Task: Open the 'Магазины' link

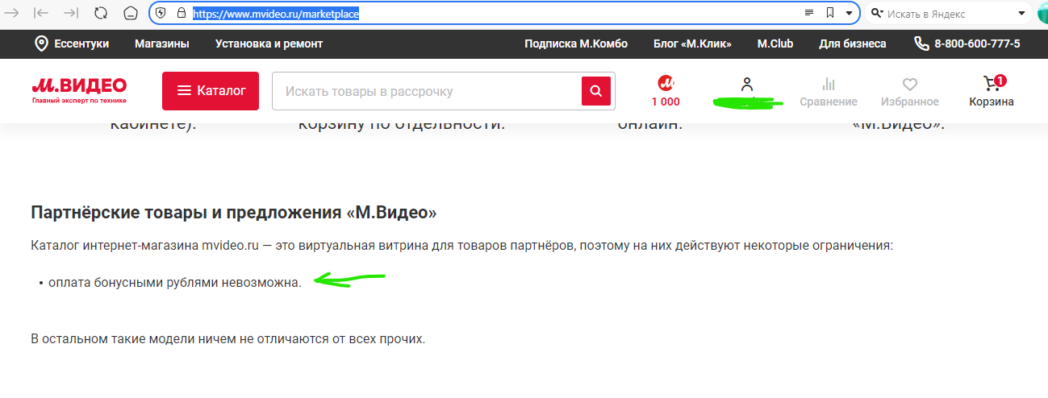Action: [162, 44]
